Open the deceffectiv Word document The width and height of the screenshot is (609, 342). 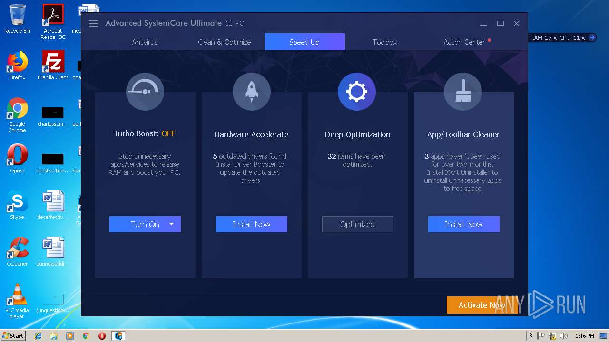(x=53, y=205)
